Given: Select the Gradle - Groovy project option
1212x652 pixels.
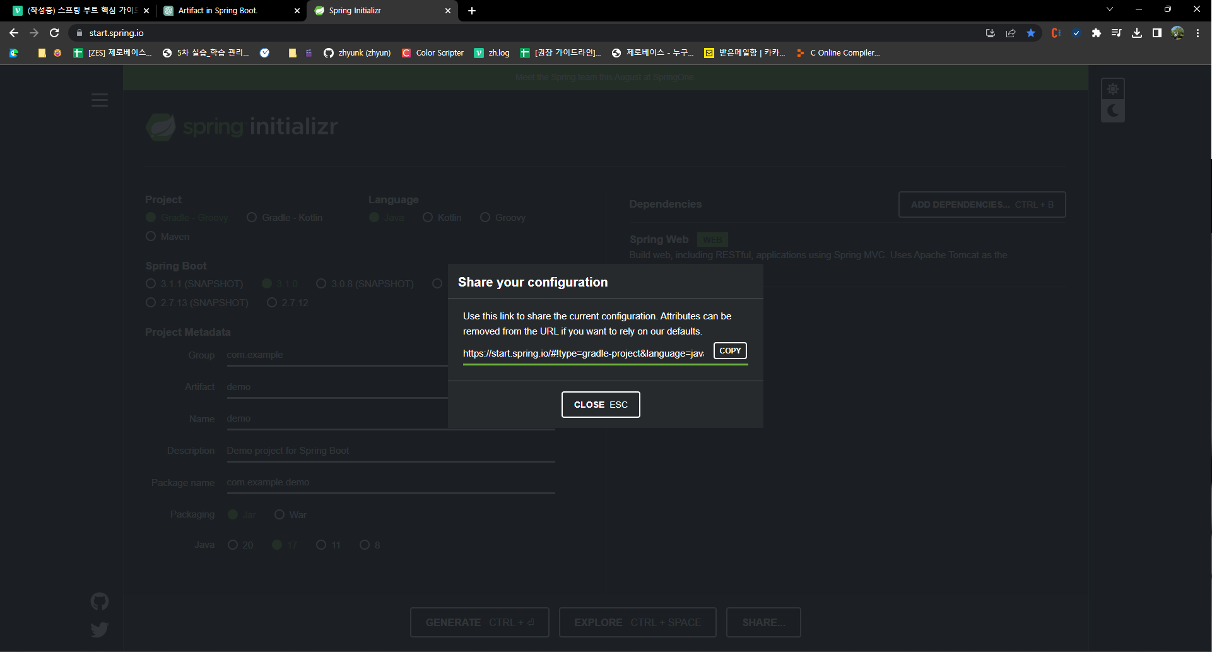Looking at the screenshot, I should coord(187,218).
